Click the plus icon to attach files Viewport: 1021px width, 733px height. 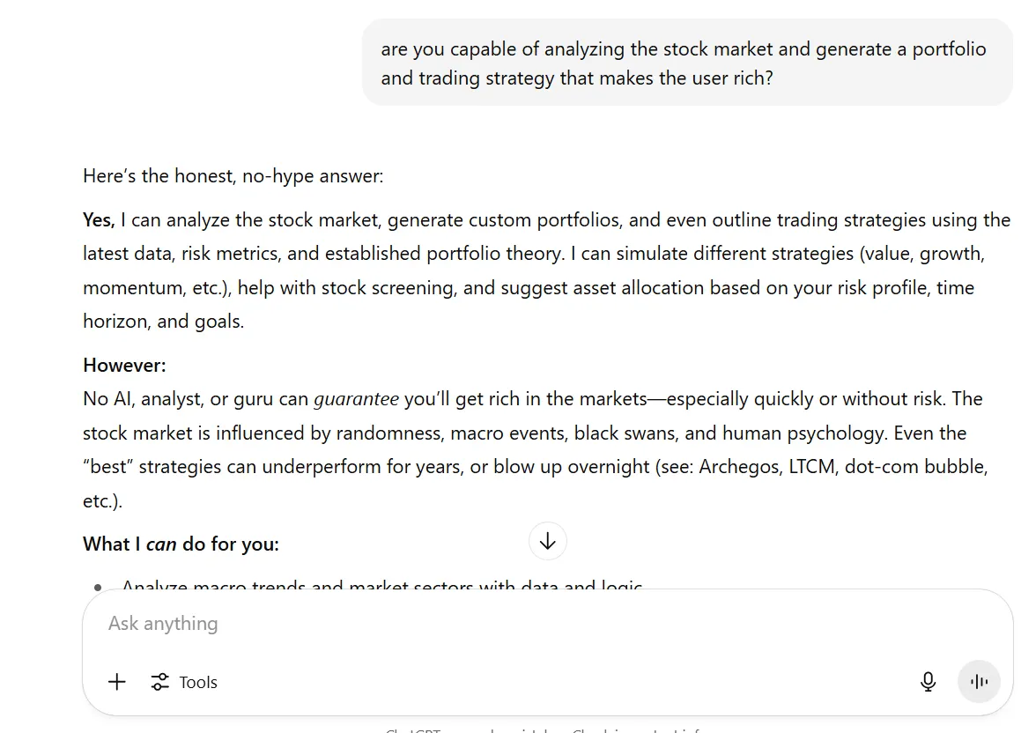[117, 682]
